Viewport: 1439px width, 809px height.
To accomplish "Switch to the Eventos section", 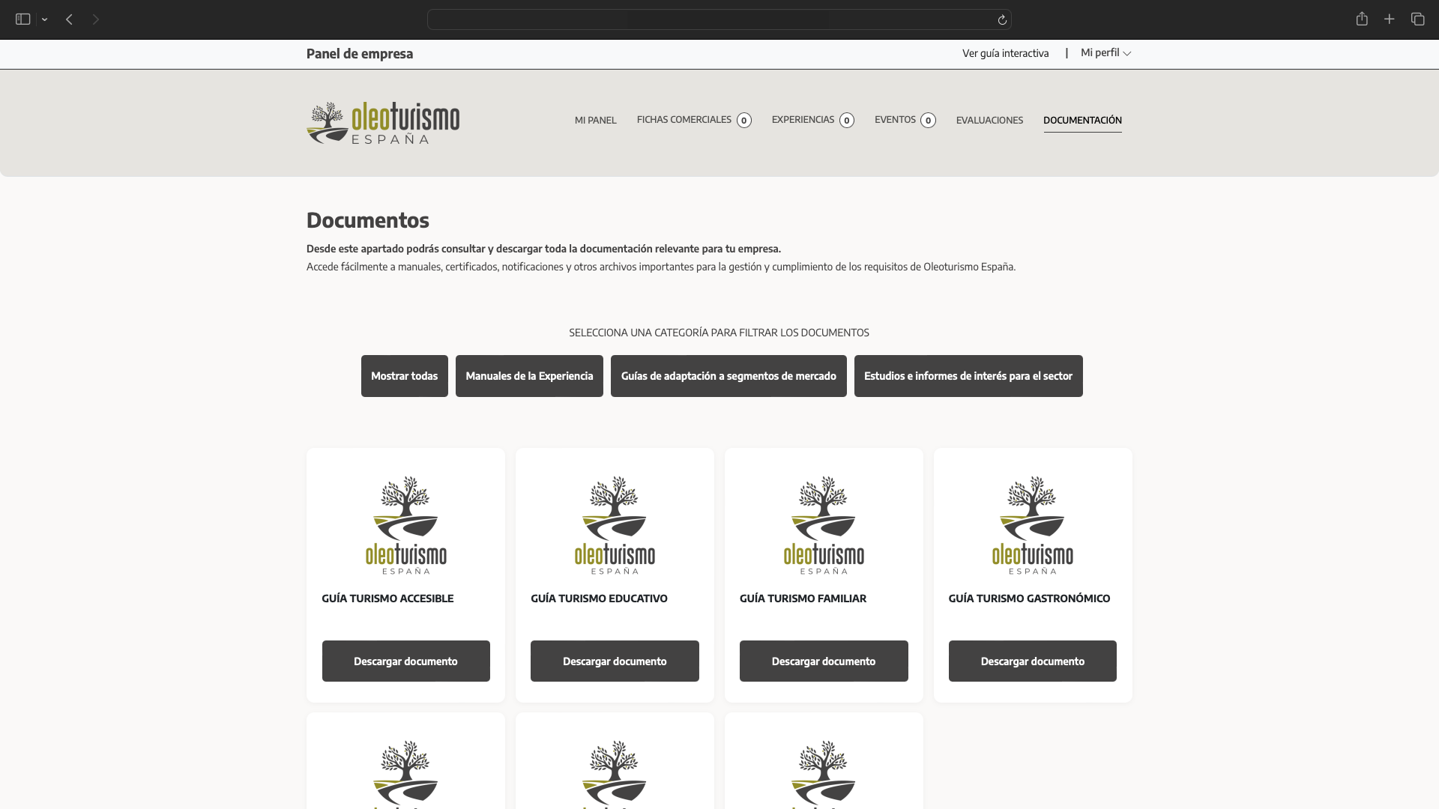I will [x=895, y=120].
